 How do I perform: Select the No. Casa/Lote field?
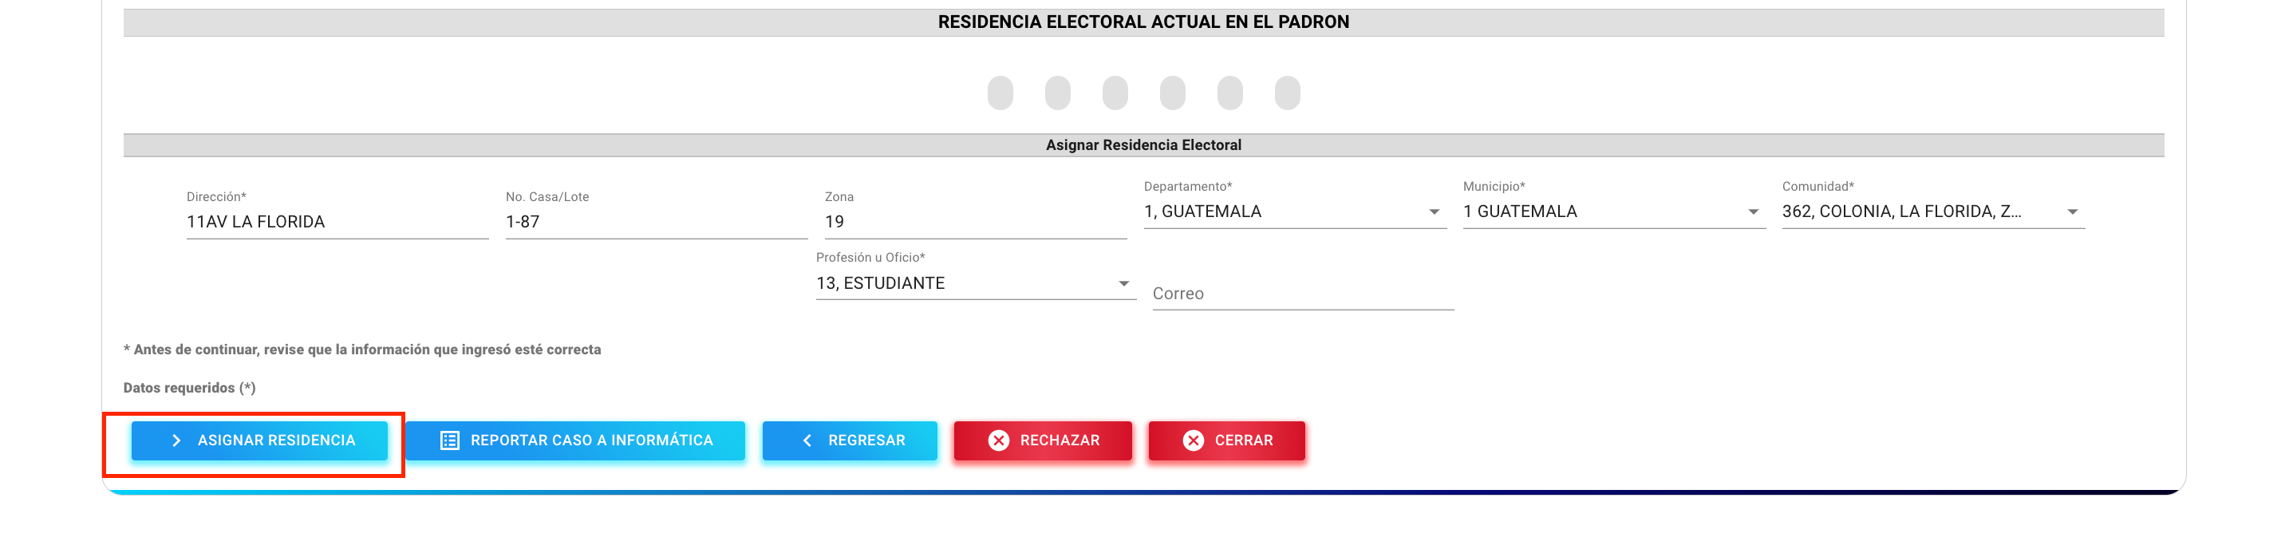[x=656, y=222]
